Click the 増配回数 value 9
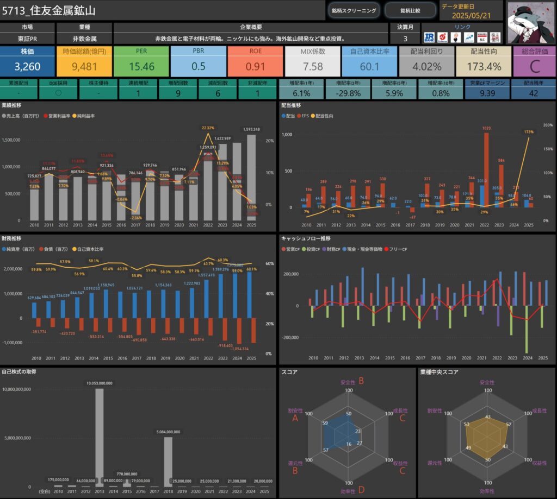 (178, 93)
